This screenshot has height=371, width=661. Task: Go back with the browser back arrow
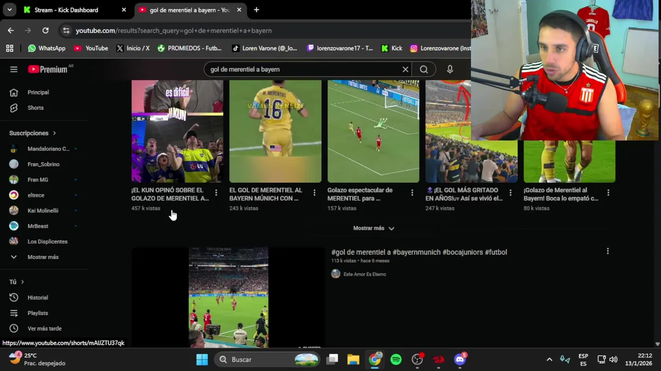(x=11, y=30)
